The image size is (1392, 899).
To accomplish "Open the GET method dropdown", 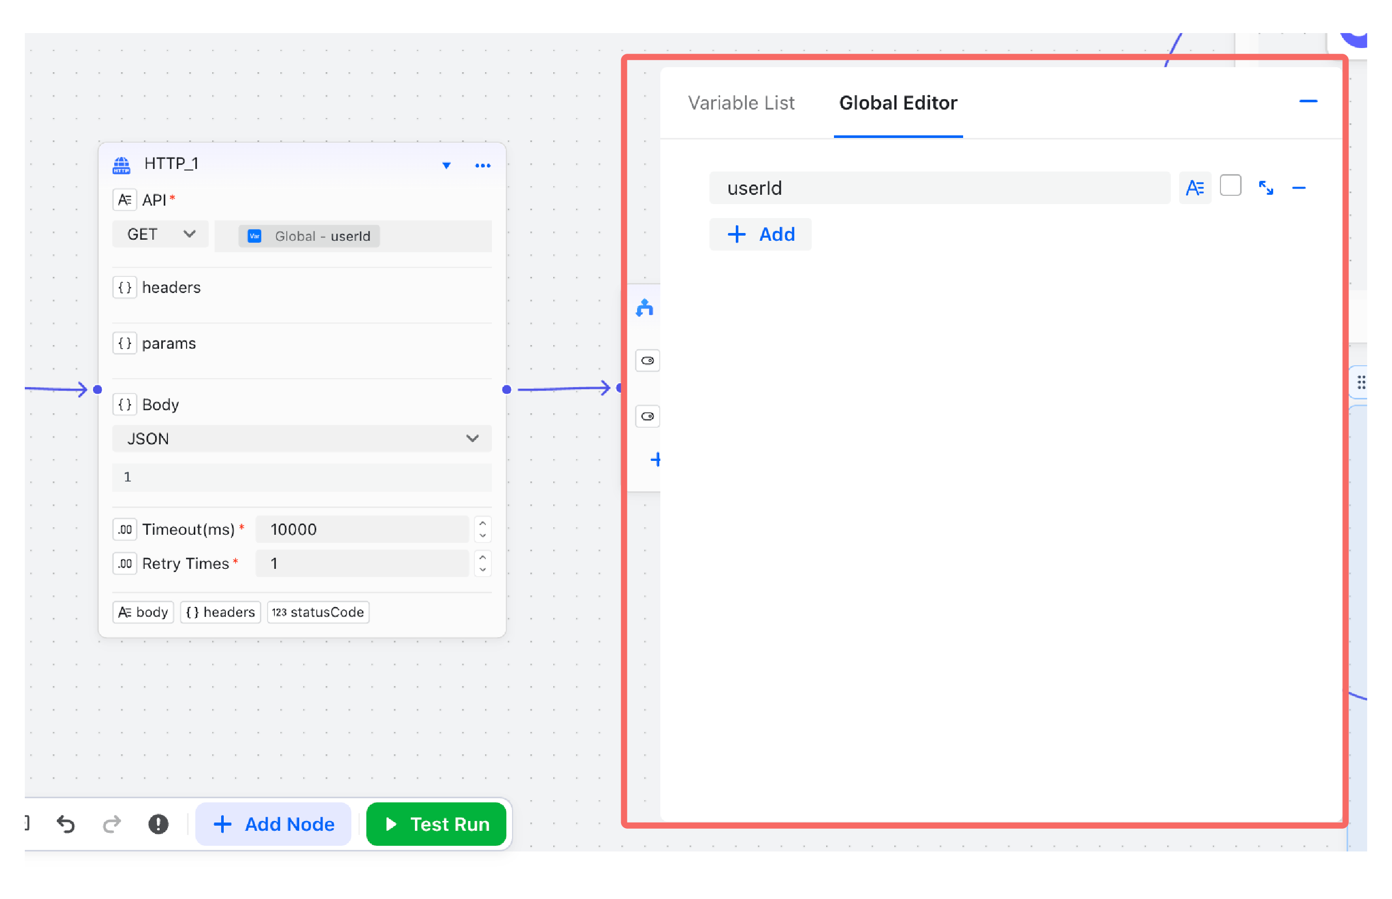I will click(160, 234).
